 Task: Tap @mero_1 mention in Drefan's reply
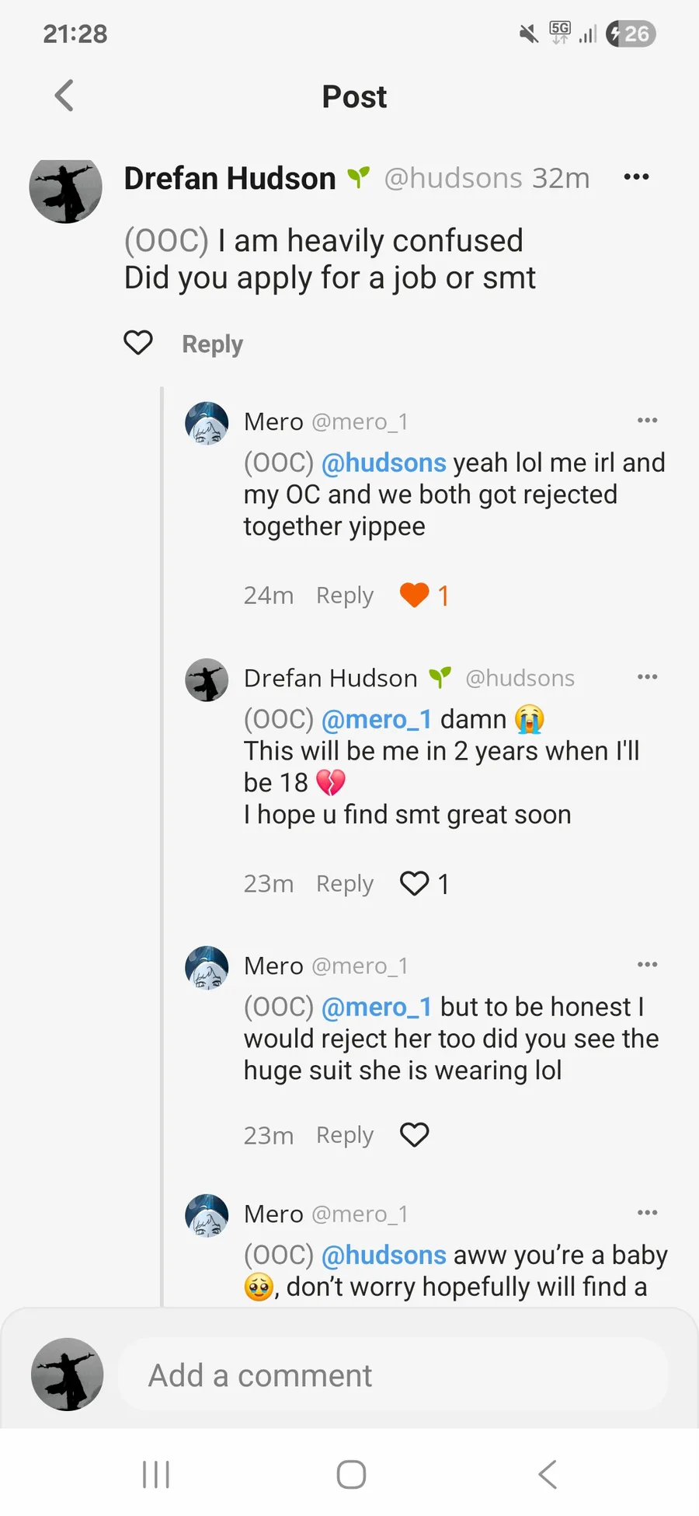point(376,719)
